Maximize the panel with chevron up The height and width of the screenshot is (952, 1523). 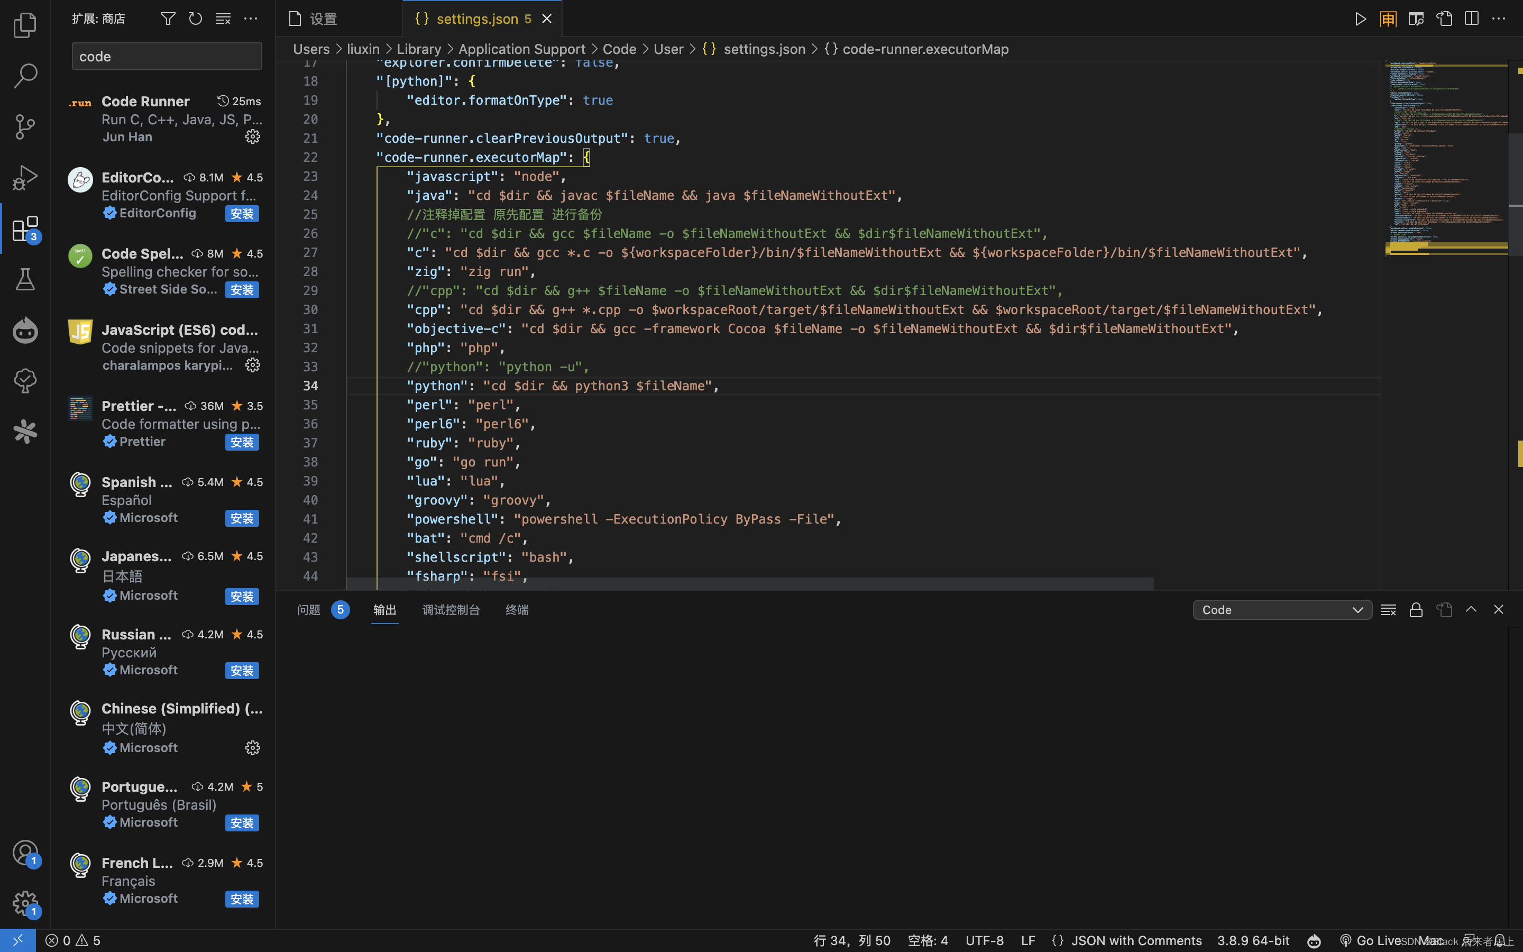1471,609
